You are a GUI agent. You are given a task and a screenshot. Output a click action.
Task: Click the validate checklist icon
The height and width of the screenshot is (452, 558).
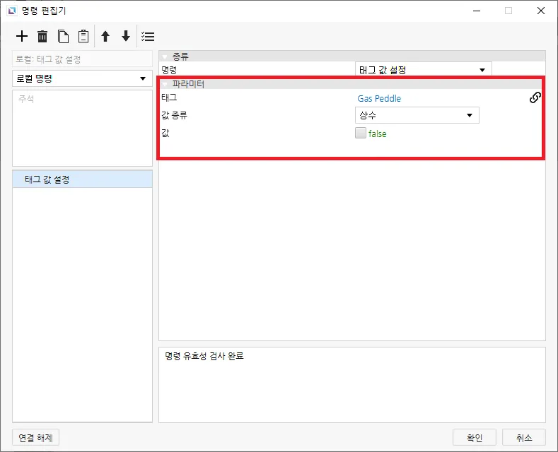click(148, 36)
